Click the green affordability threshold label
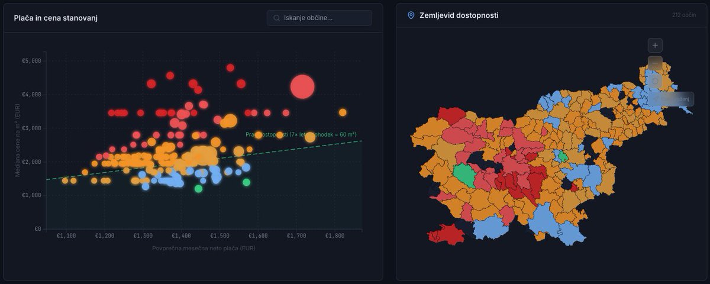710x284 pixels. pyautogui.click(x=301, y=135)
